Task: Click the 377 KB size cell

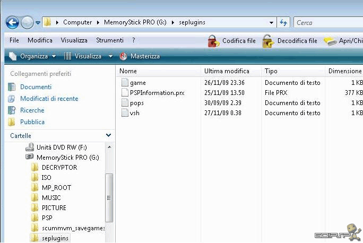Action: [354, 93]
